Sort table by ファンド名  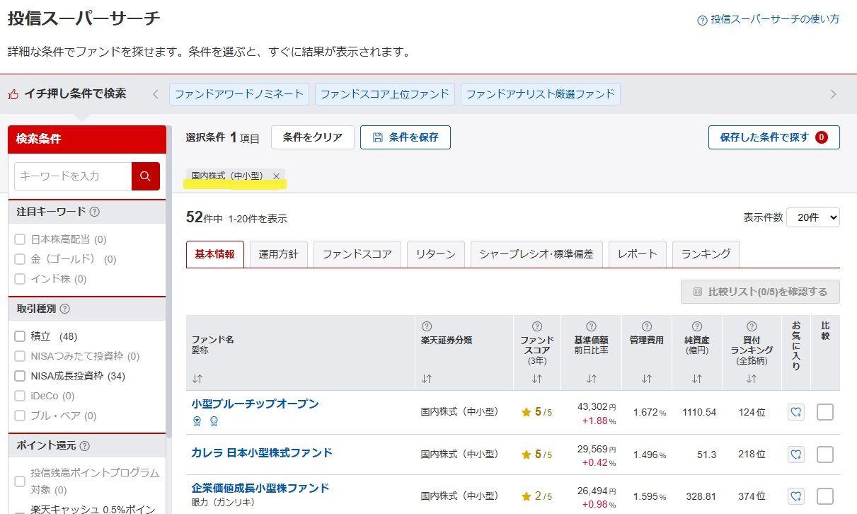[x=197, y=379]
